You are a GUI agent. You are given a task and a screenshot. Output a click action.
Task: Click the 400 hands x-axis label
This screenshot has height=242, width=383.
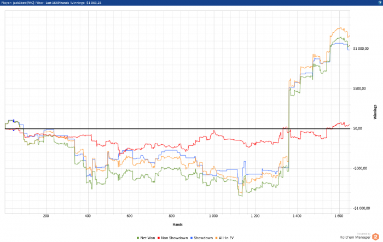[x=88, y=216]
